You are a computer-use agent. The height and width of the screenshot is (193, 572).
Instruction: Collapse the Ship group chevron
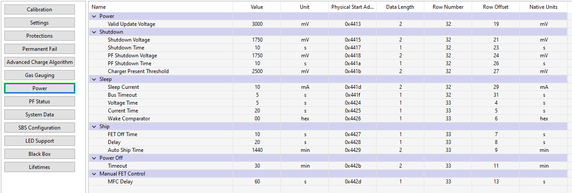click(x=94, y=126)
